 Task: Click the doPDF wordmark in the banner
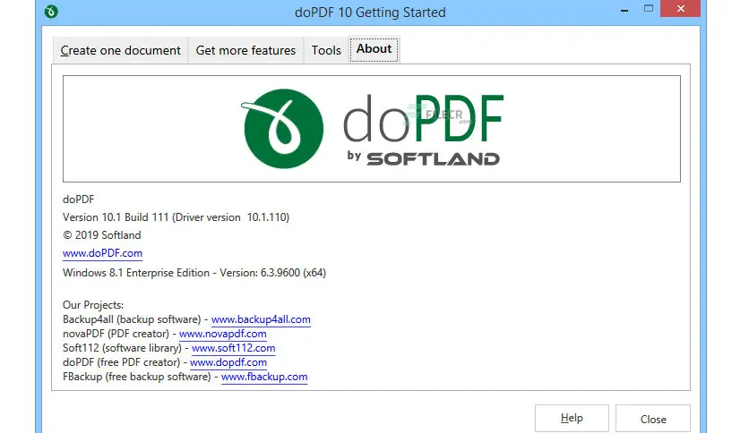(423, 120)
